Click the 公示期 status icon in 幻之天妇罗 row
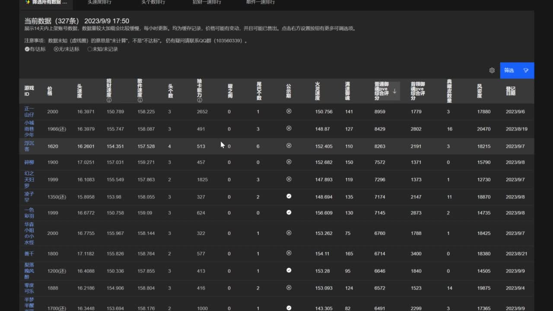553x311 pixels. (x=289, y=179)
